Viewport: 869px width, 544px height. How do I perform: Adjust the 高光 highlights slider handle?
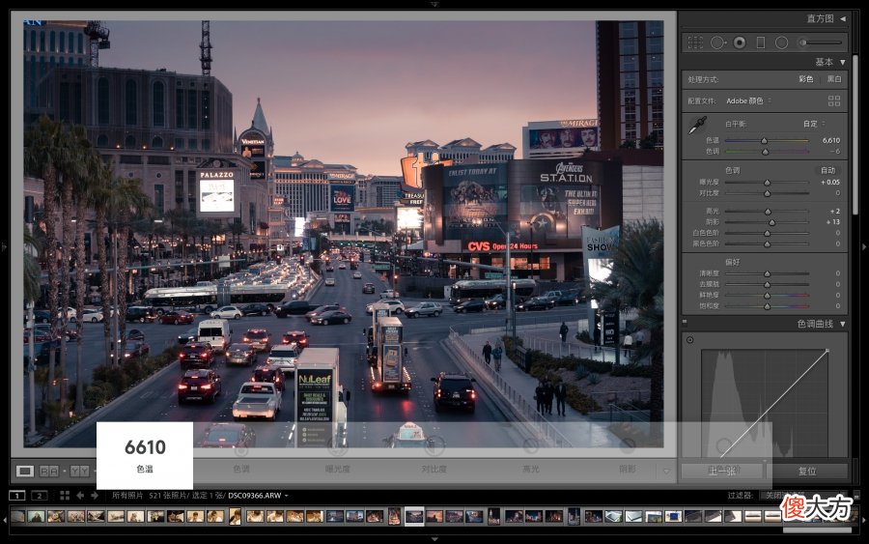[768, 212]
